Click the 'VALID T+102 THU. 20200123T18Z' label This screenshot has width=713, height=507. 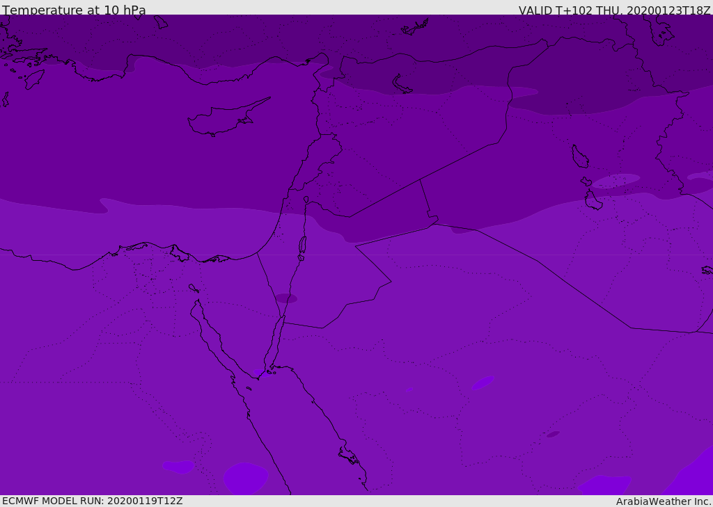pos(614,10)
